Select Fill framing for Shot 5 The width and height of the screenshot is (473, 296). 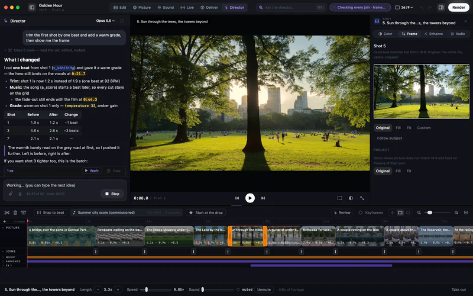tap(398, 128)
